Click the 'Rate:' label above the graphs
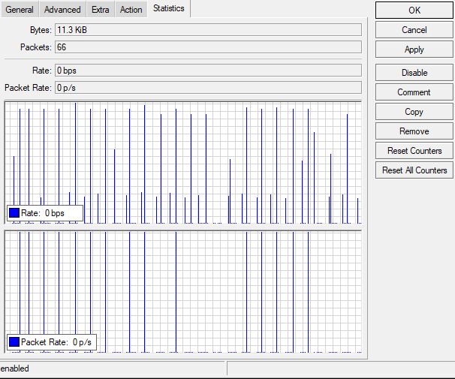The height and width of the screenshot is (379, 455). pos(42,71)
